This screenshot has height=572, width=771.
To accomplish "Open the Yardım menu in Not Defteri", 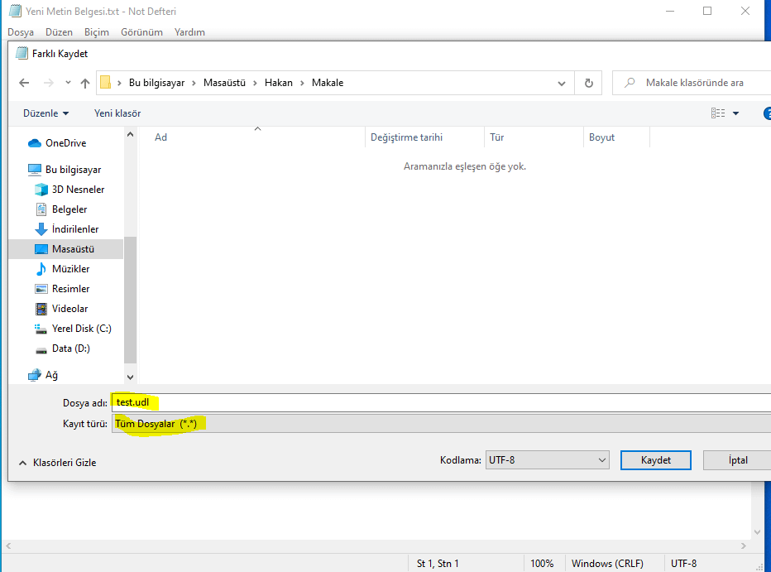I will coord(189,32).
